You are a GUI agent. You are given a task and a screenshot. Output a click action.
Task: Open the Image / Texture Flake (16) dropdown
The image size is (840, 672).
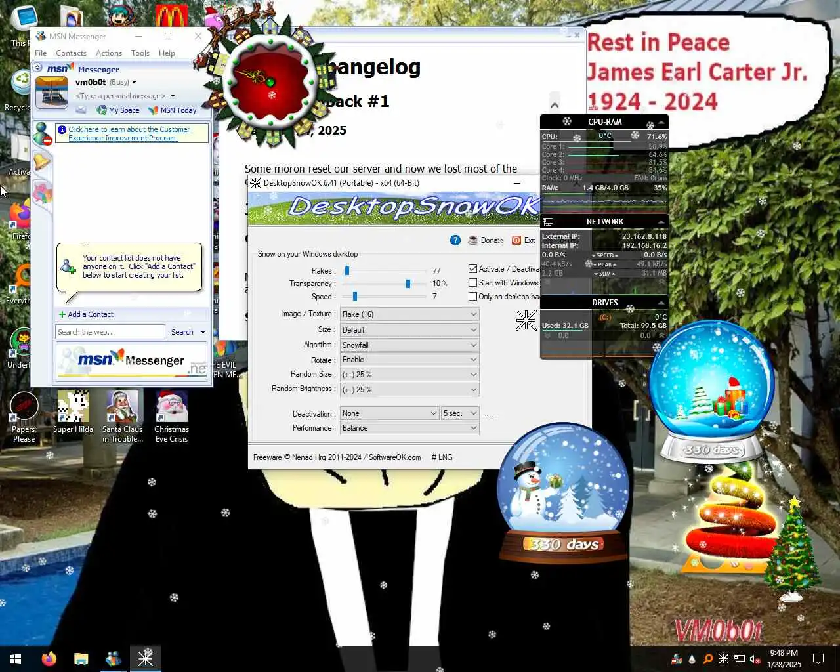pyautogui.click(x=409, y=314)
